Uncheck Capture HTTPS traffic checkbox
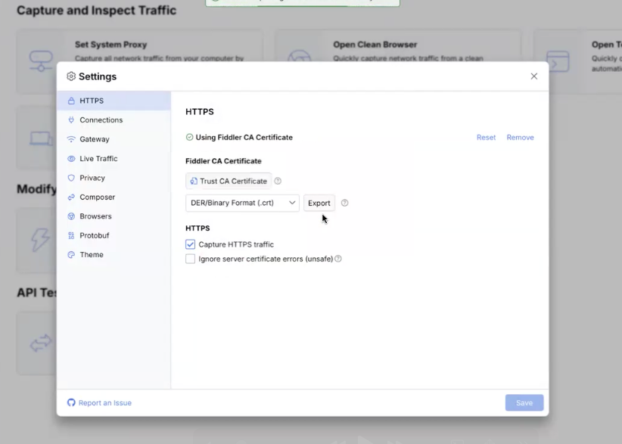The width and height of the screenshot is (622, 444). point(191,244)
